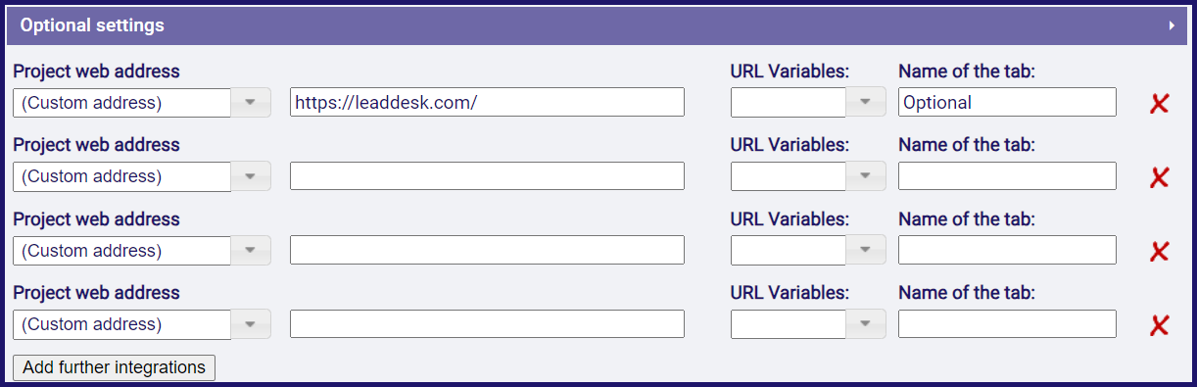Open the first Project web address dropdown
1197x387 pixels.
coord(142,102)
